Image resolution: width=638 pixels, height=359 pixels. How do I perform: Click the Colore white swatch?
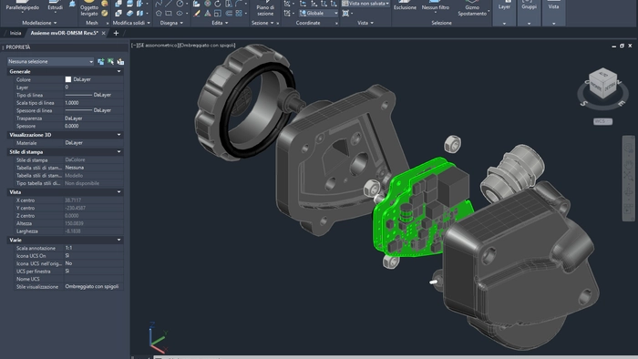(x=68, y=79)
